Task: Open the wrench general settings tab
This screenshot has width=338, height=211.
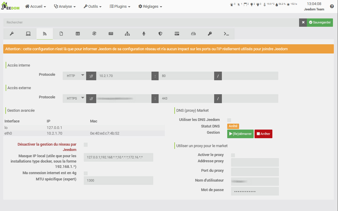Action: [12, 34]
